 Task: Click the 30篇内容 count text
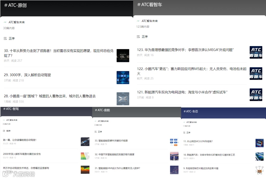pos(9,28)
